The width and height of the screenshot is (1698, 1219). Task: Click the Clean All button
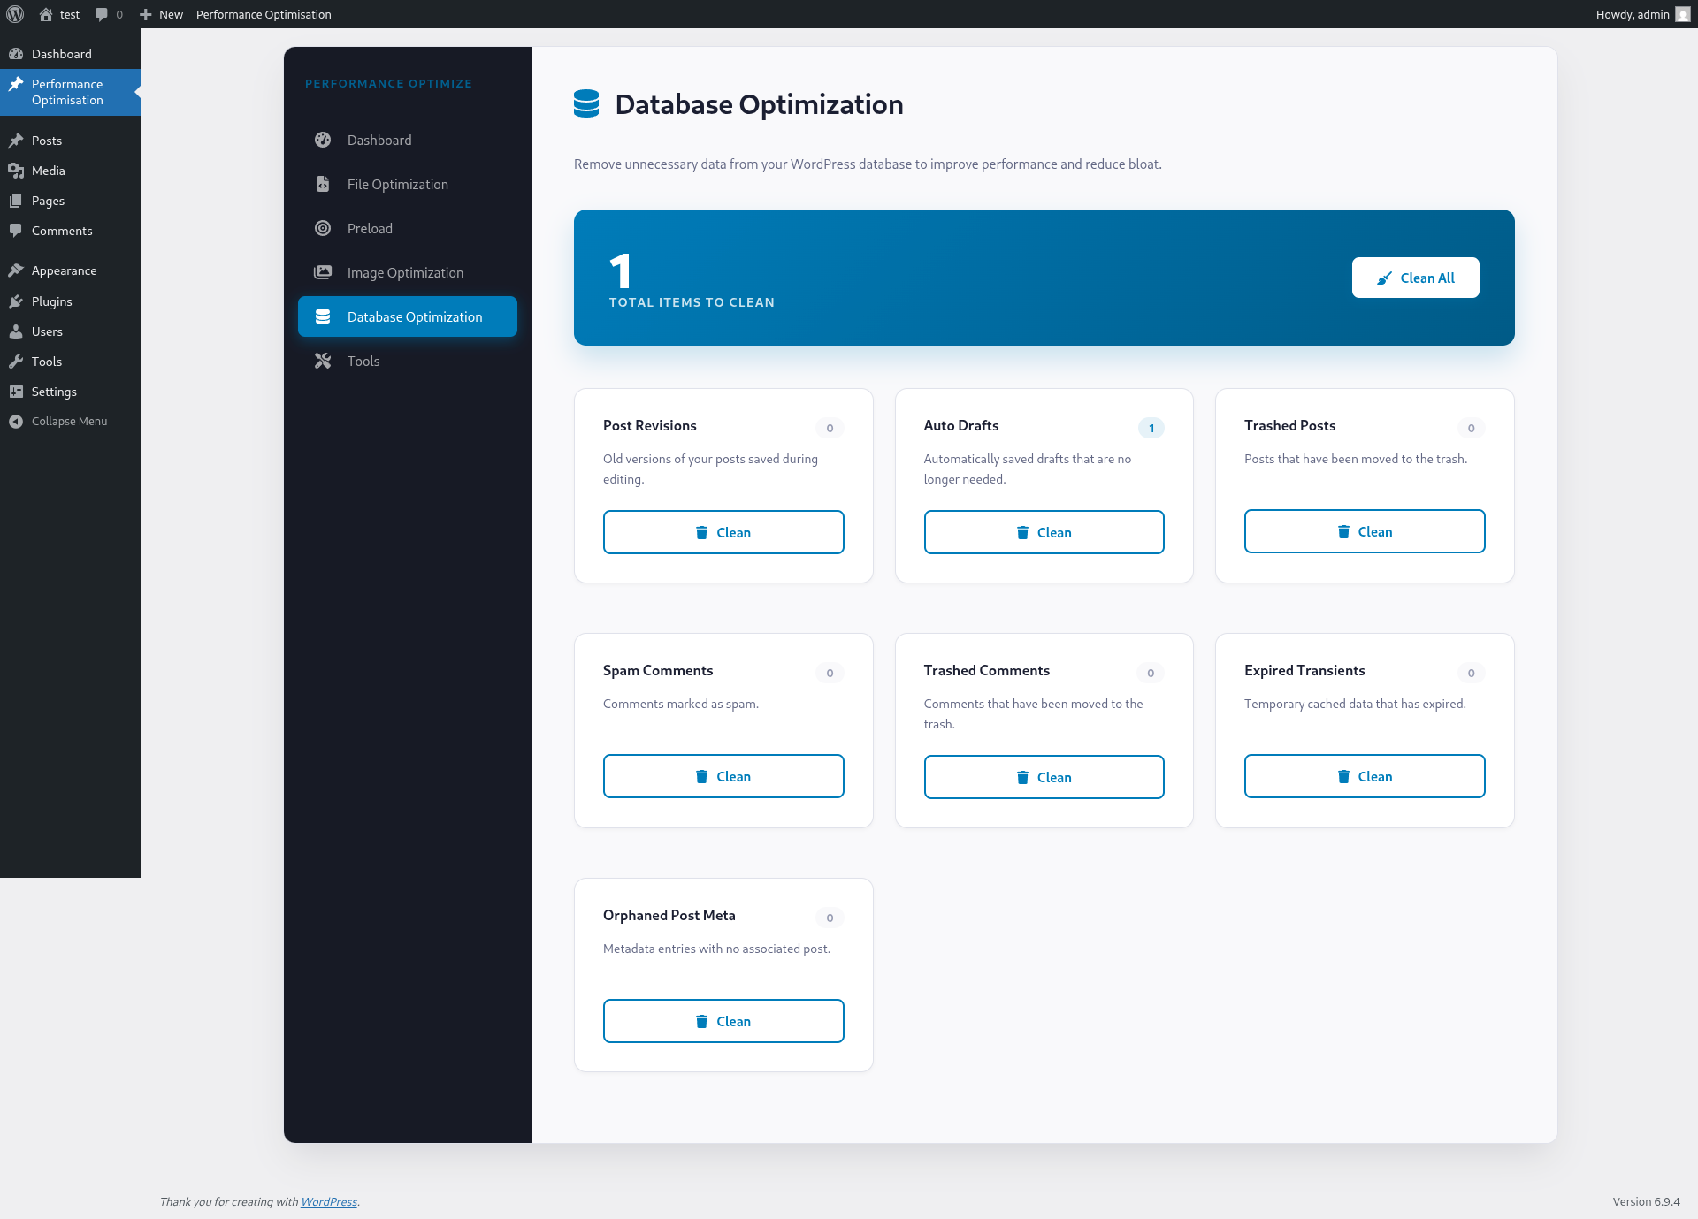pyautogui.click(x=1415, y=277)
